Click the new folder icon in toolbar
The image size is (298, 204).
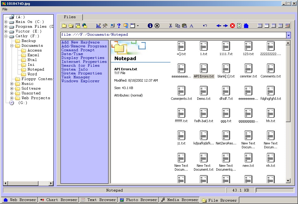[64, 26]
